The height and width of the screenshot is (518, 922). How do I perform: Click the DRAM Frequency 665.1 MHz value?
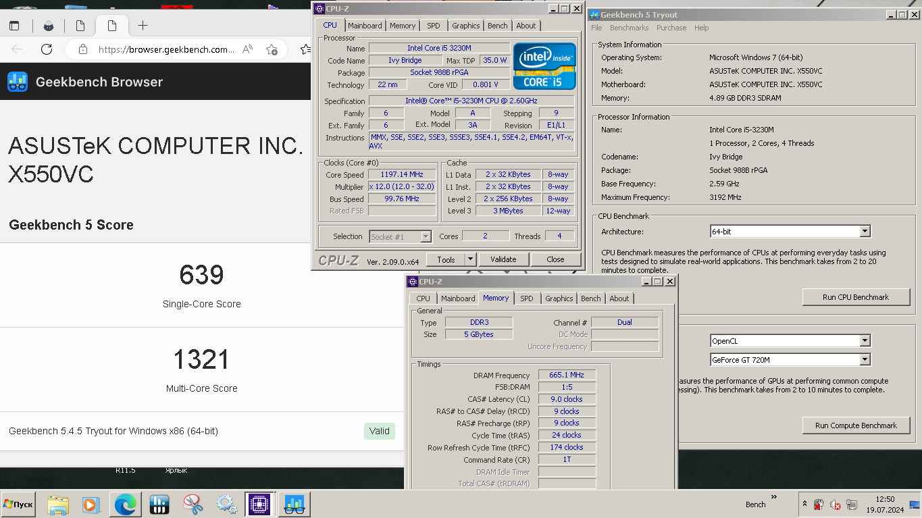567,375
